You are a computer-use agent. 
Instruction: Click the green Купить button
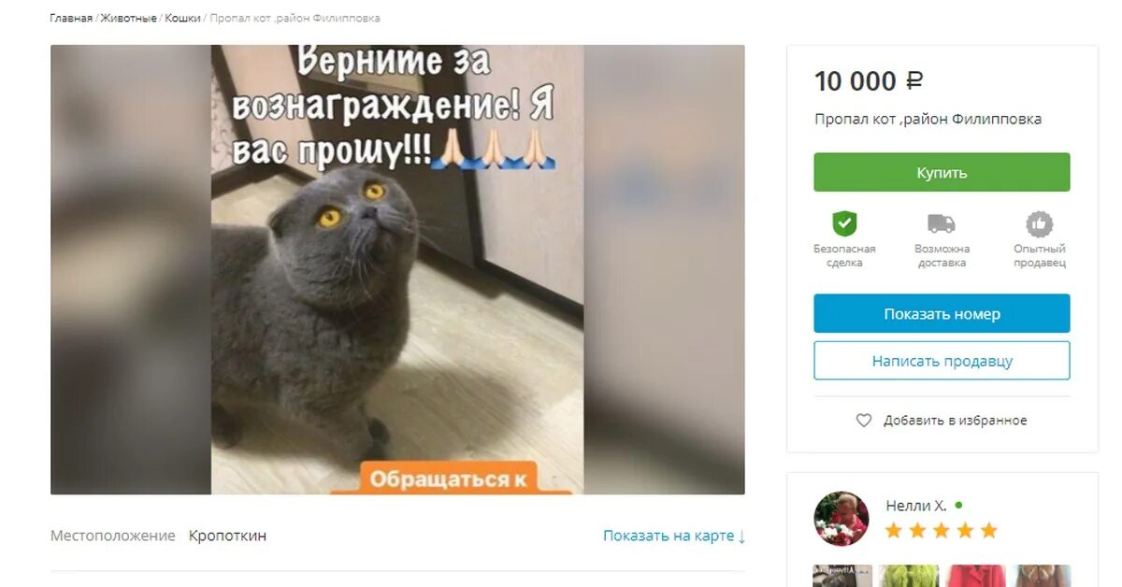tap(942, 173)
